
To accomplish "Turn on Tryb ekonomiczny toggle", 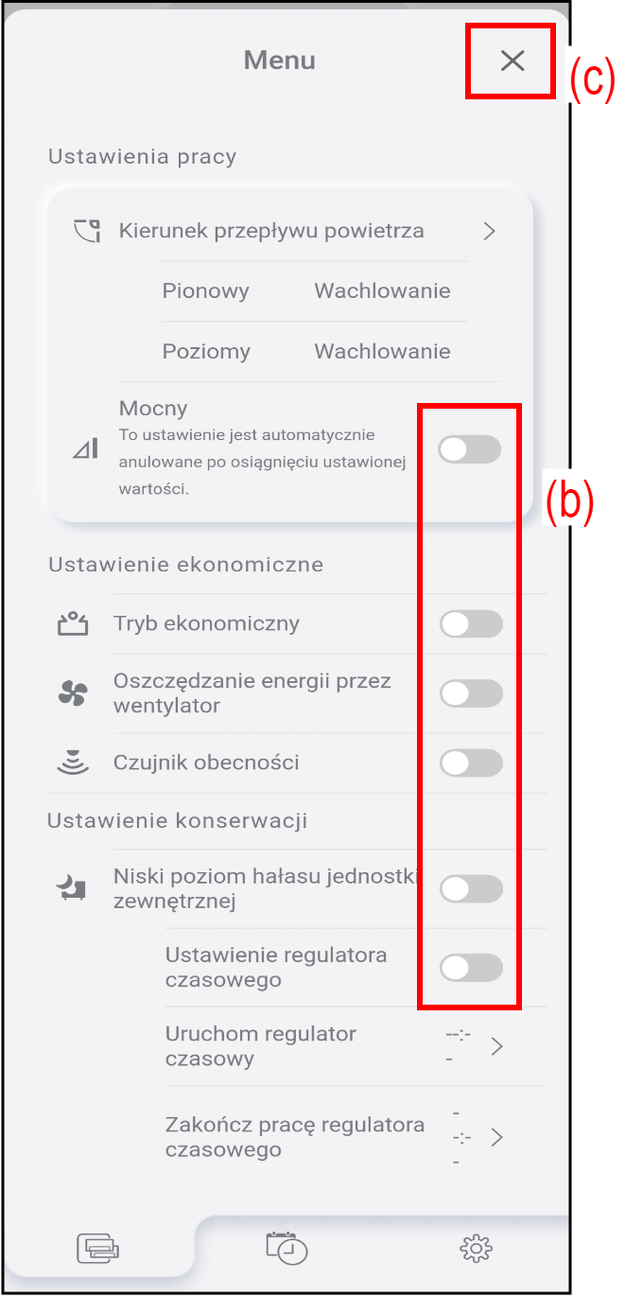I will tap(471, 623).
